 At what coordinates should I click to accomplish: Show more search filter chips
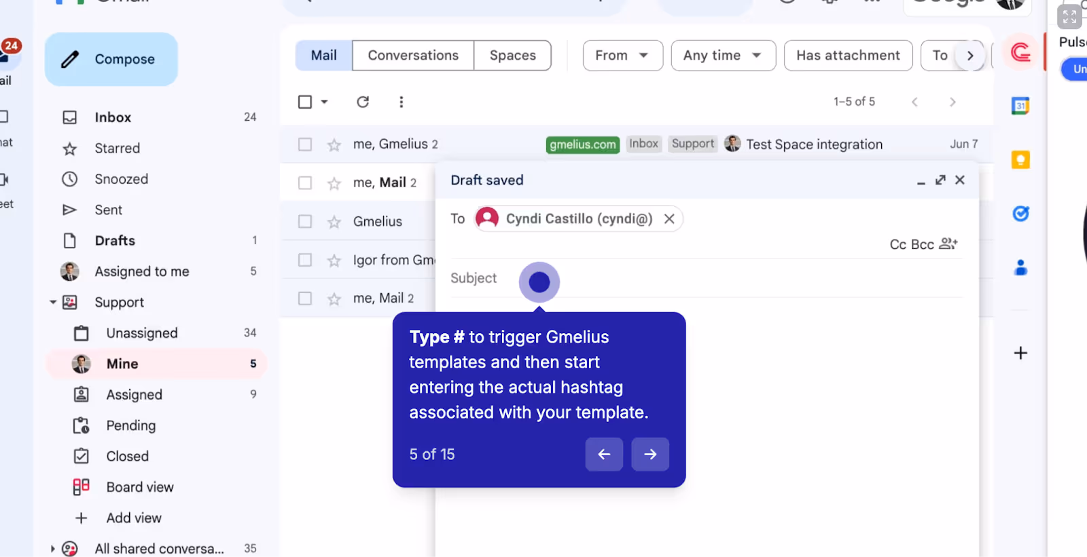pos(970,56)
